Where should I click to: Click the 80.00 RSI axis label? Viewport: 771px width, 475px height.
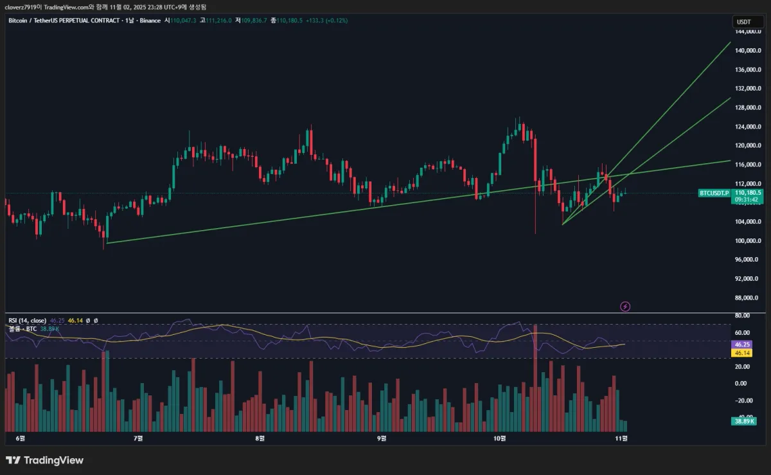[742, 316]
